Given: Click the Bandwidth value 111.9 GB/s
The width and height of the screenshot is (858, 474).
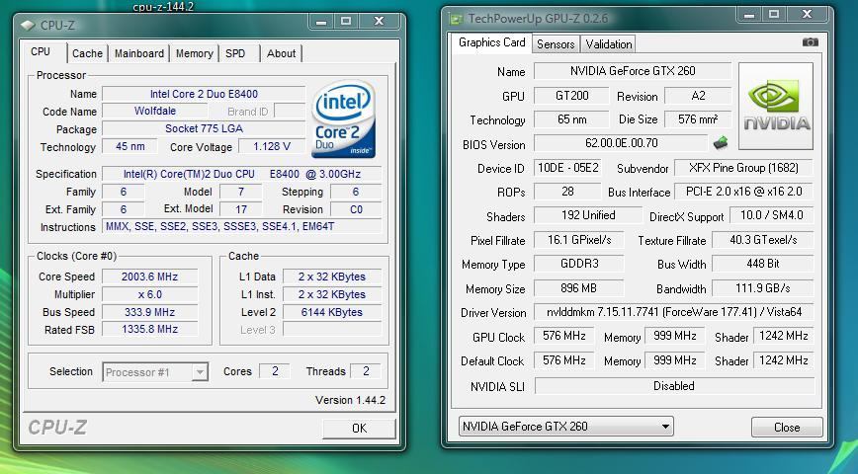Looking at the screenshot, I should point(763,288).
